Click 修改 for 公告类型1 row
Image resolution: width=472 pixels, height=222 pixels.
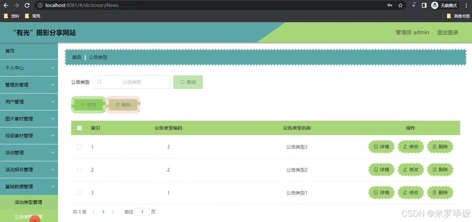411,193
